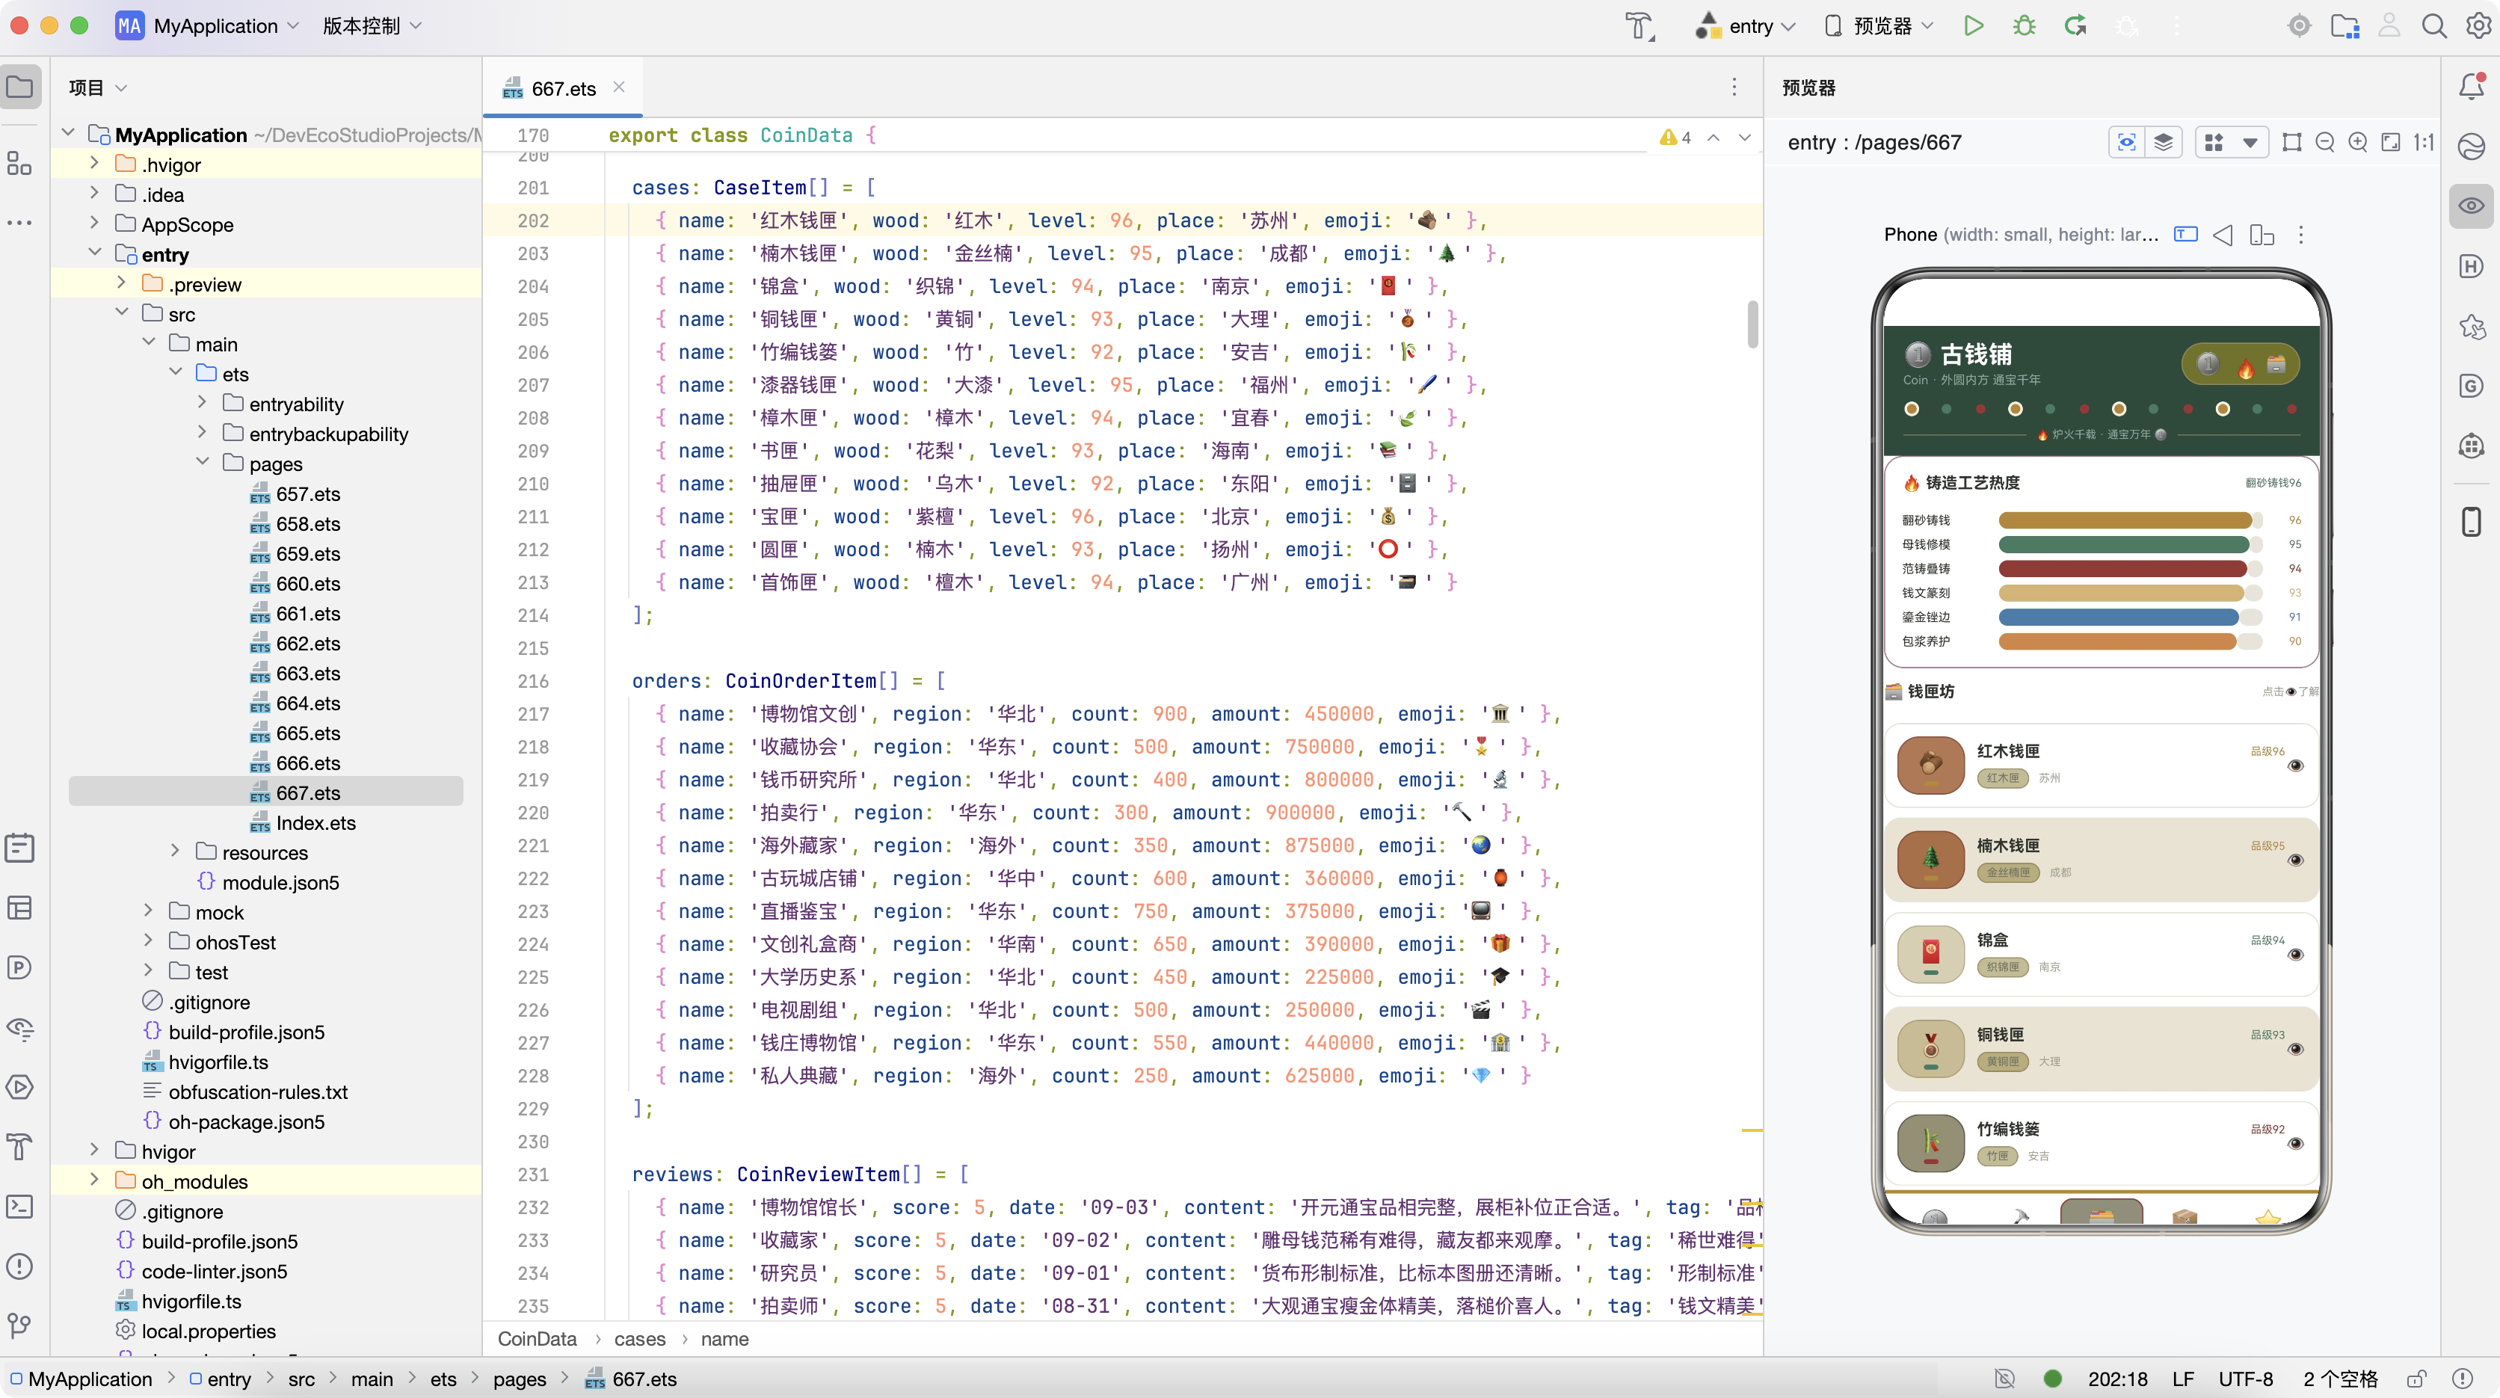Open the 项目 view dropdown
Screen dimensions: 2500x1398
click(x=98, y=87)
